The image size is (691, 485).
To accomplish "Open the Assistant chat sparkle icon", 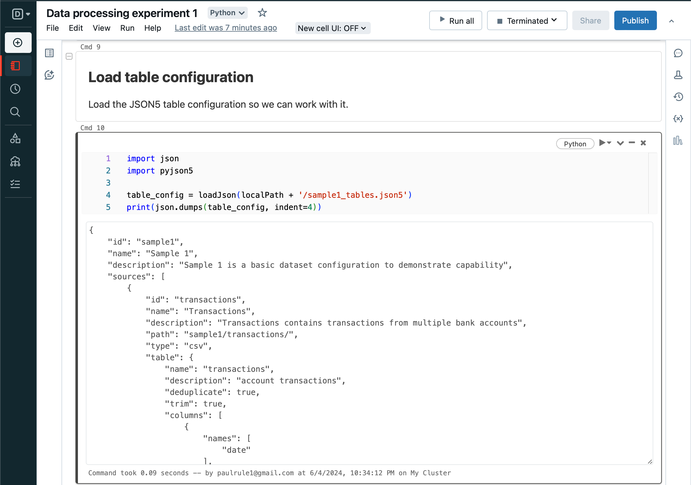I will (49, 75).
